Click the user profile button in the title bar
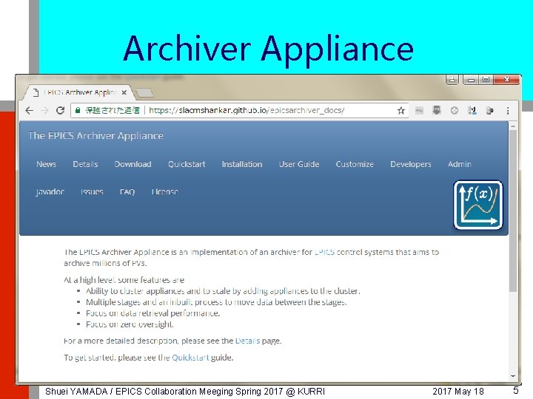Screen dimensions: 533x399 tap(452, 80)
